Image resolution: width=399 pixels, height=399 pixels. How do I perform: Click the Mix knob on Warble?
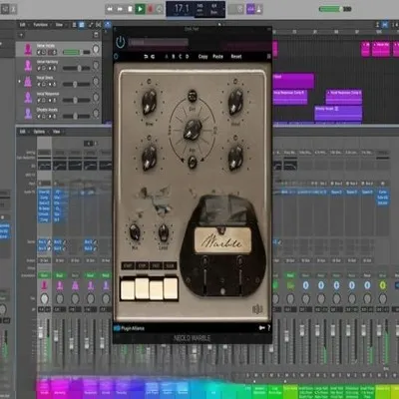point(135,232)
